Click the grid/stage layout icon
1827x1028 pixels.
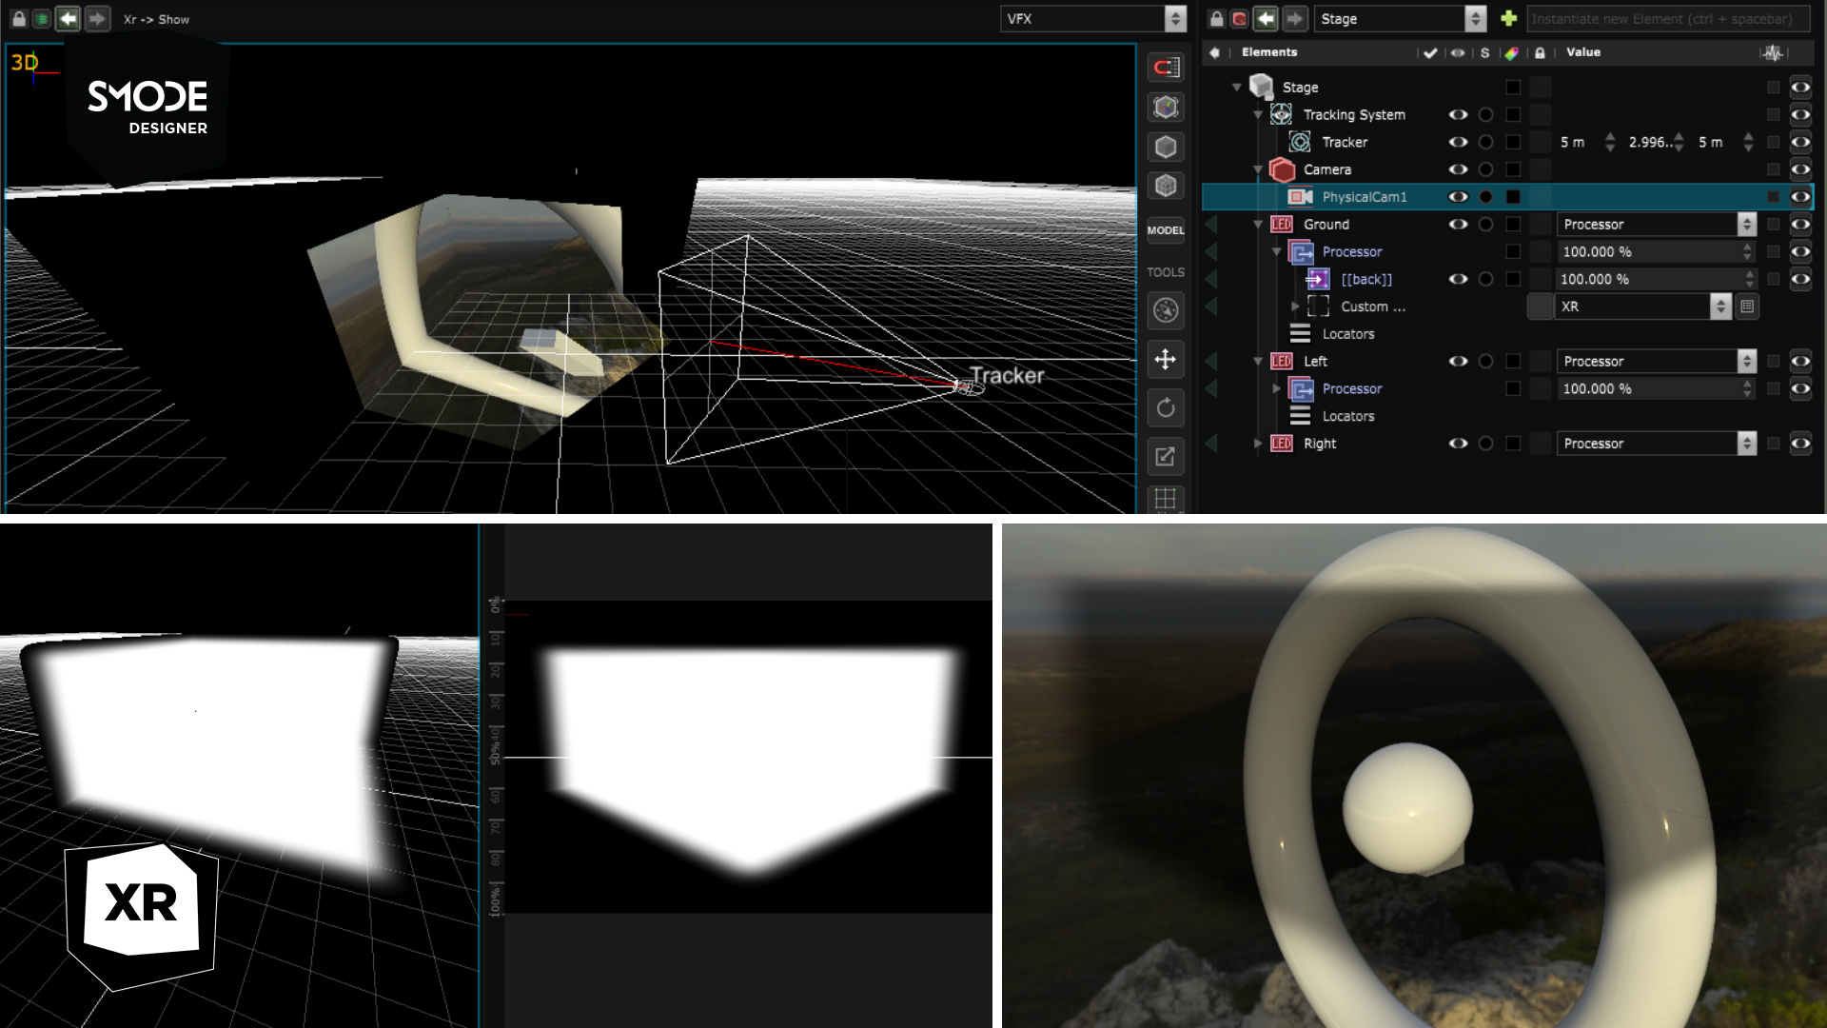(1165, 500)
